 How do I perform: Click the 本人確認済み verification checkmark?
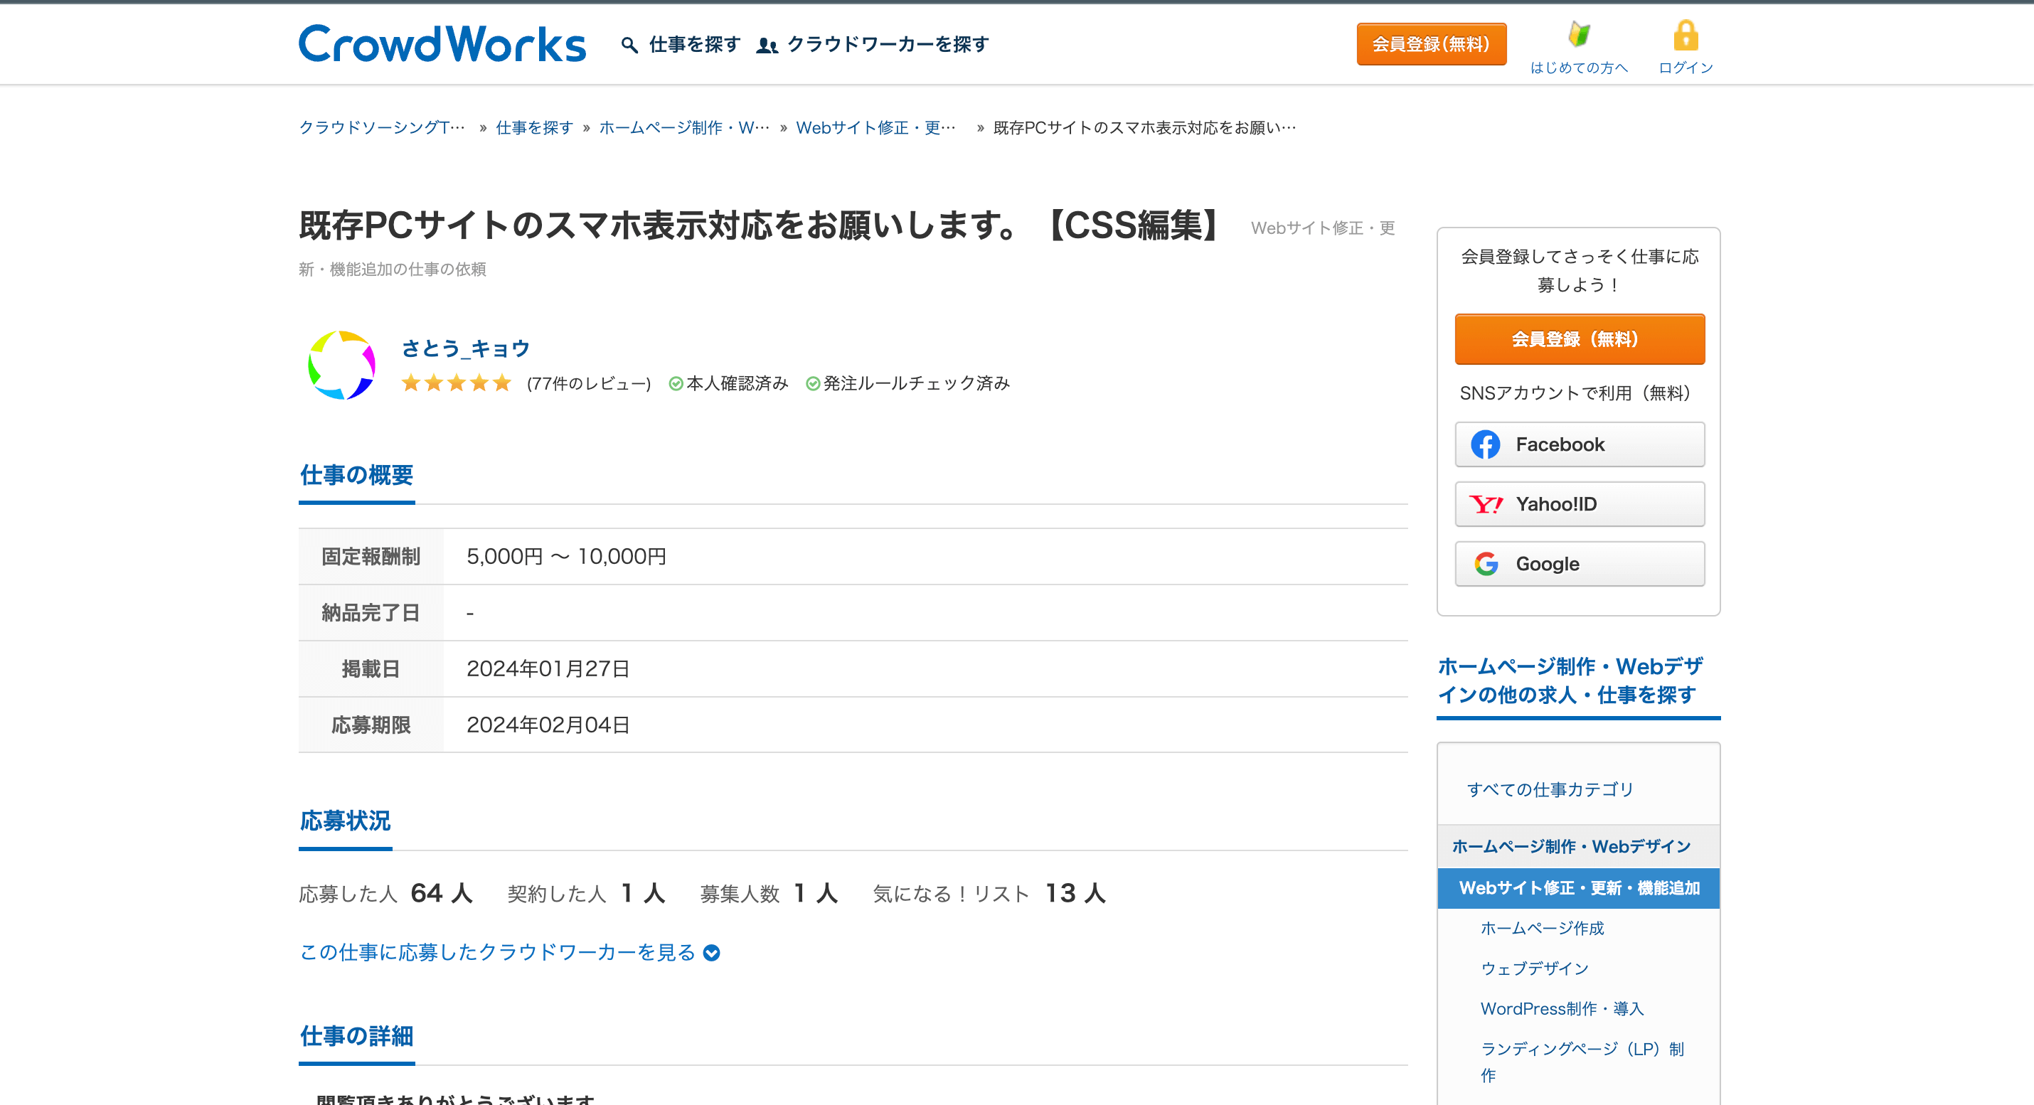pyautogui.click(x=675, y=383)
